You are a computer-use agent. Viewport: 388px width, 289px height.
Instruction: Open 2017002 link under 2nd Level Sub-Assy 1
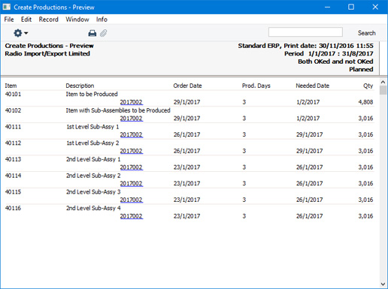click(x=132, y=167)
